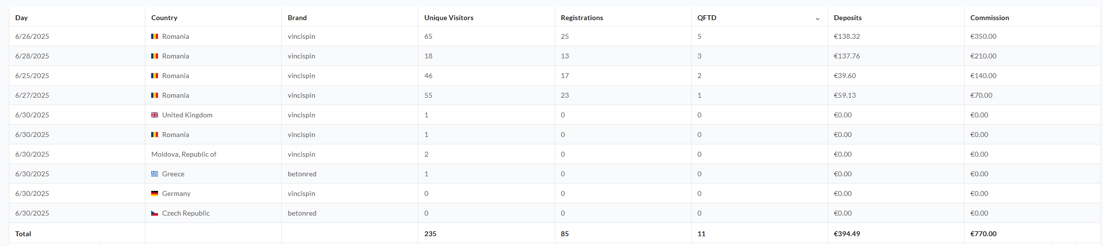This screenshot has width=1103, height=247.
Task: Sort table by Day column header
Action: tap(22, 18)
